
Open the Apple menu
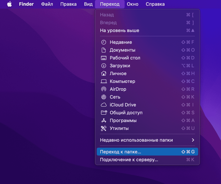pyautogui.click(x=9, y=4)
